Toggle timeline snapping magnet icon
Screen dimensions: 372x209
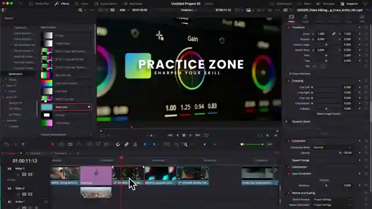point(118,145)
